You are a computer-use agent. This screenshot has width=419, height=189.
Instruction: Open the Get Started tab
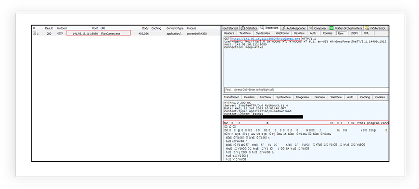(x=230, y=28)
